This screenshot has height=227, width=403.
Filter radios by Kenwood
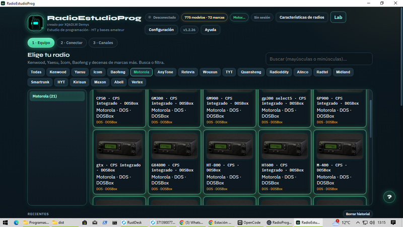click(58, 72)
